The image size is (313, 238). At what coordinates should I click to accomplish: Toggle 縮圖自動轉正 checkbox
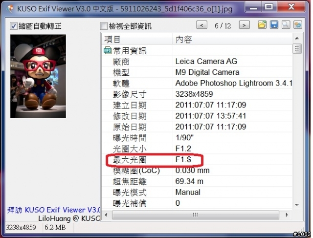pos(14,26)
